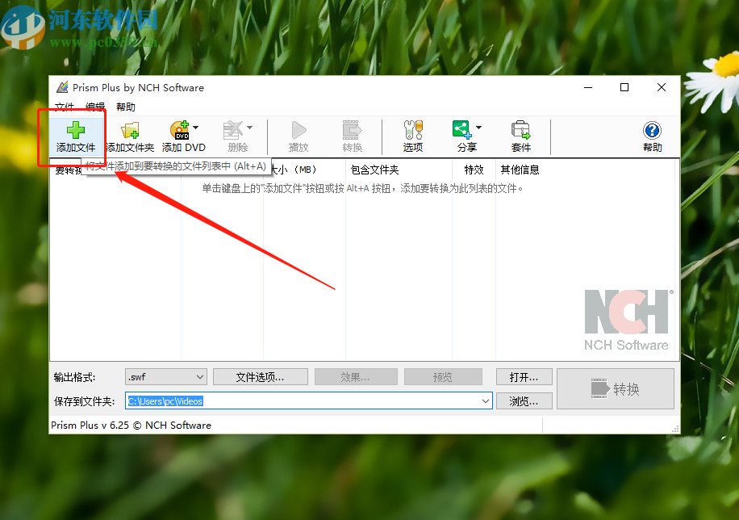Viewport: 739px width, 520px height.
Task: Close the Prism Plus window
Action: [x=662, y=87]
